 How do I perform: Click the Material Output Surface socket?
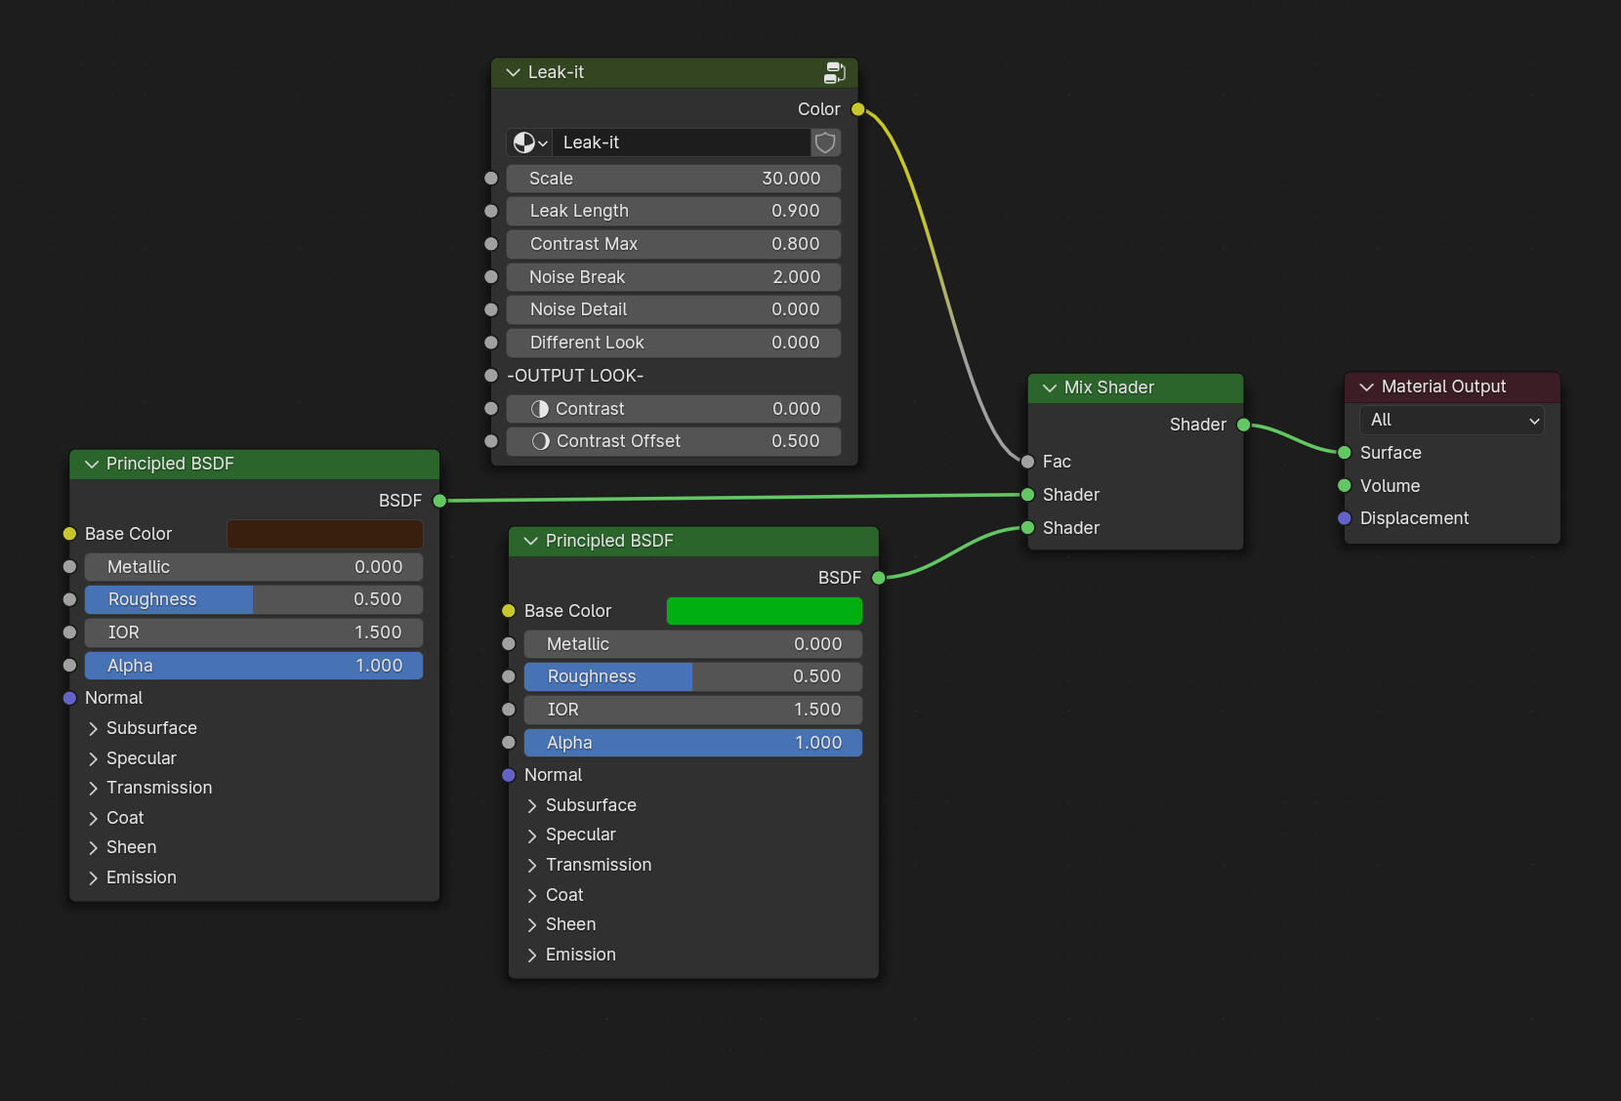(x=1345, y=453)
